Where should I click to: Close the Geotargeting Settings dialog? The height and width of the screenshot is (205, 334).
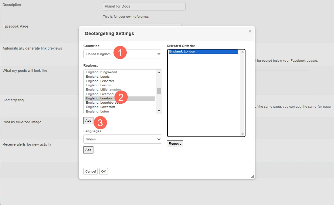250,31
